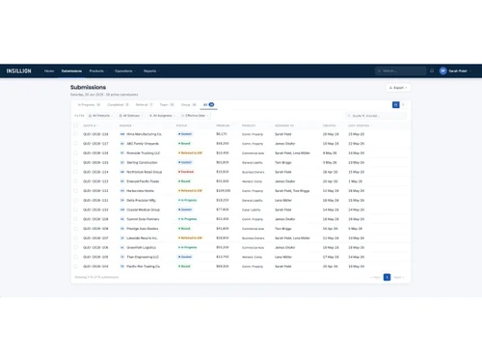
Task: Check the Northbrook Retail Group row checkbox
Action: [76, 172]
